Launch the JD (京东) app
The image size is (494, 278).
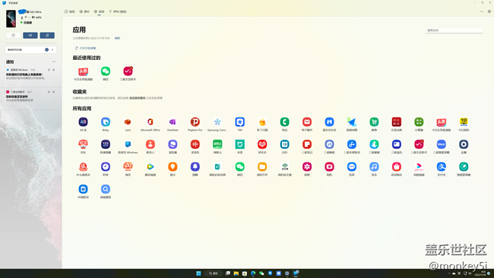coord(83,144)
